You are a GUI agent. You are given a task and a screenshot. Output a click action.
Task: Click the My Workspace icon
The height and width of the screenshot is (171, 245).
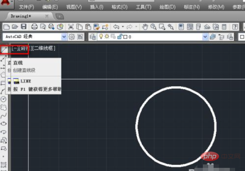tap(80, 37)
